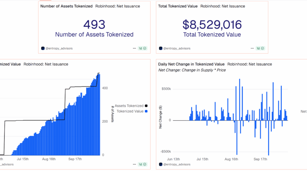Image resolution: width=307 pixels, height=171 pixels.
Task: Click the 493 counter value
Action: (94, 25)
